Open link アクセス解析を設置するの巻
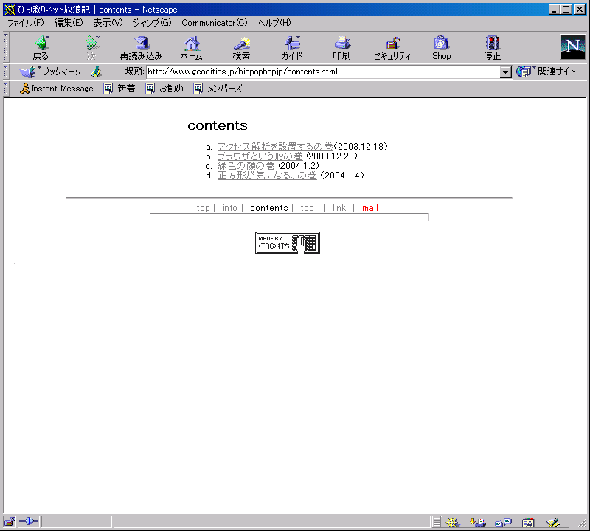The image size is (590, 531). (x=275, y=146)
